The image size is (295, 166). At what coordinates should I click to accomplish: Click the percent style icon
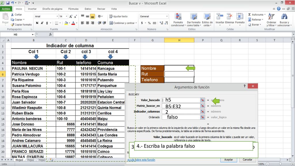tap(149, 23)
